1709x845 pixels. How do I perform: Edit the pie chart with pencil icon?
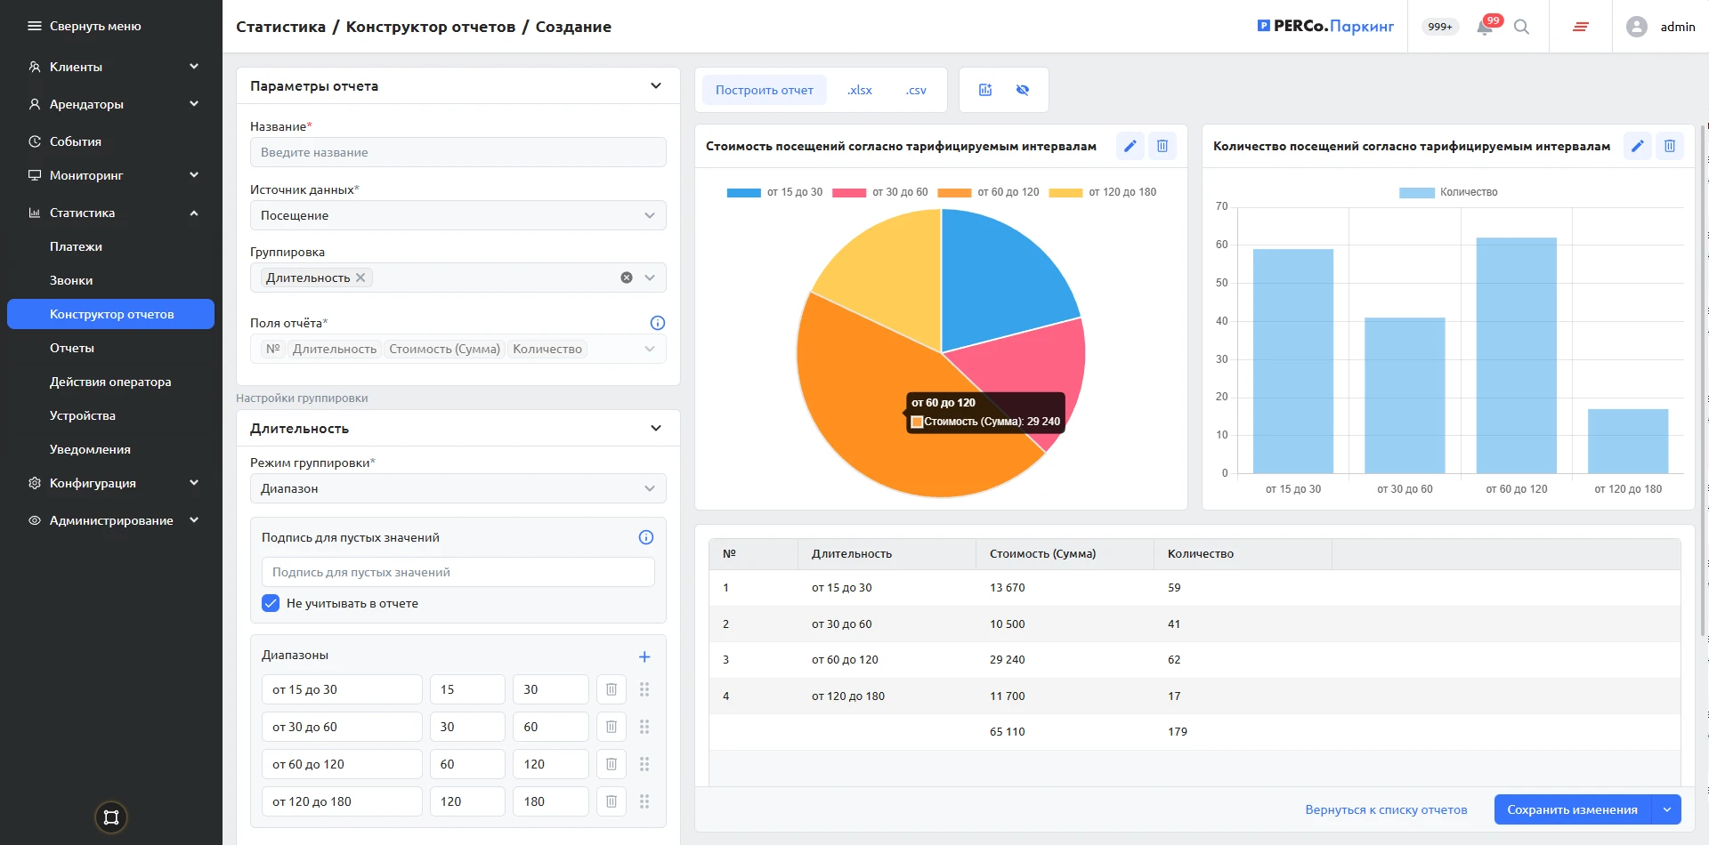pos(1130,146)
